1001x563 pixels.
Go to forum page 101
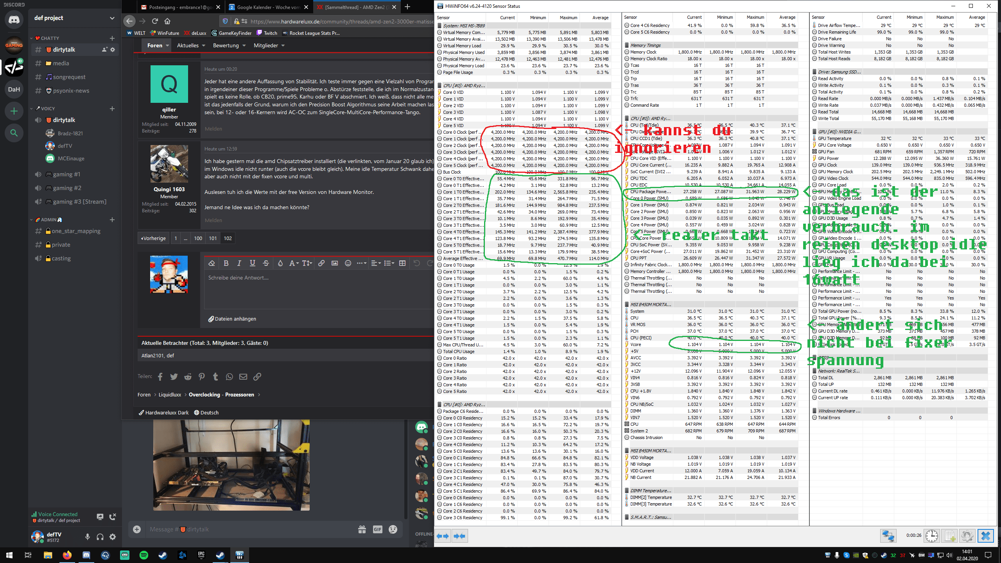(x=213, y=238)
